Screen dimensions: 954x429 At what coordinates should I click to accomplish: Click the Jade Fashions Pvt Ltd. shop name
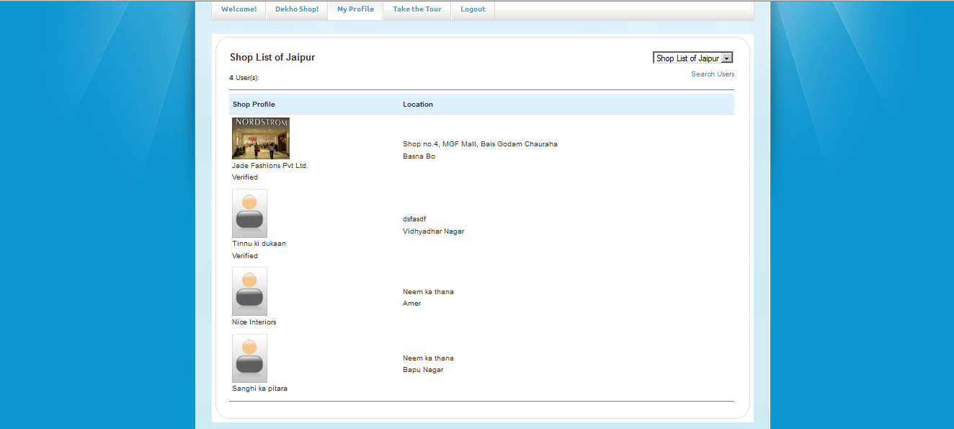coord(270,166)
